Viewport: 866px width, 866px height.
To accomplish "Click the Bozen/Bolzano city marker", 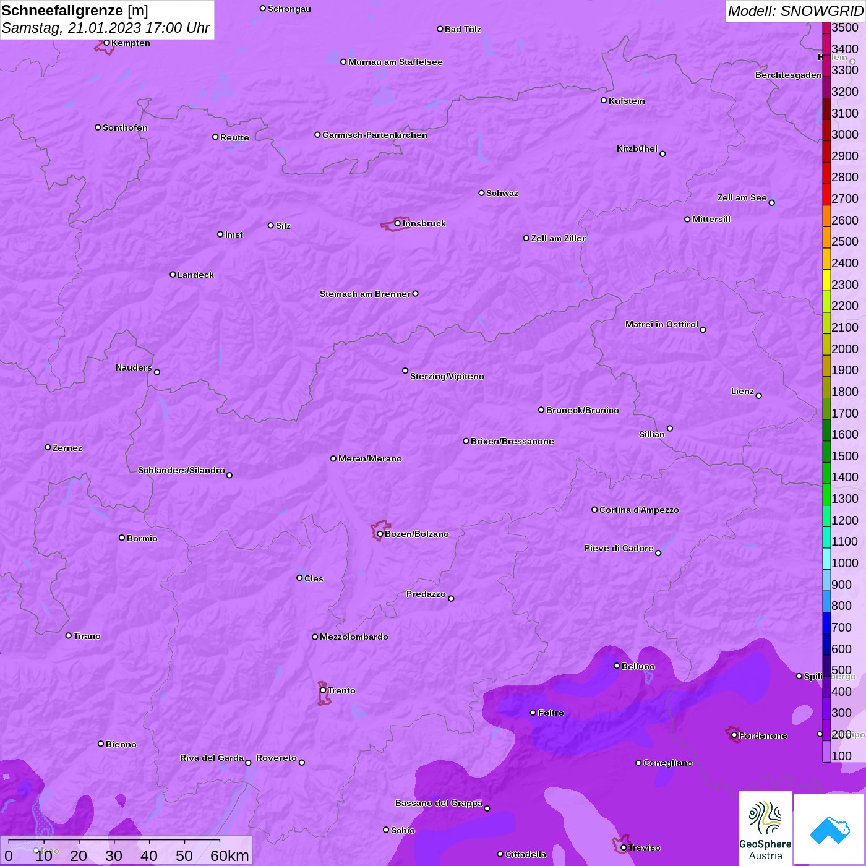I will tap(380, 534).
